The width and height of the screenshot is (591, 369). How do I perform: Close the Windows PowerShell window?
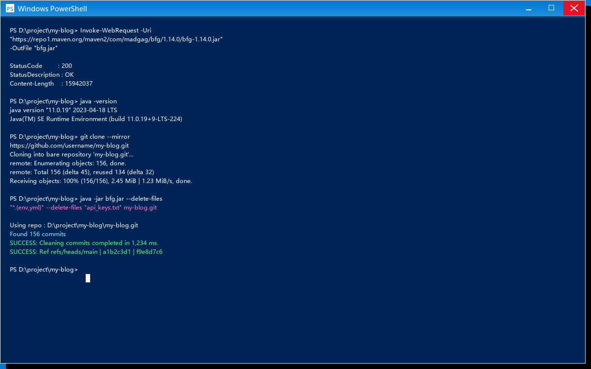pyautogui.click(x=574, y=8)
